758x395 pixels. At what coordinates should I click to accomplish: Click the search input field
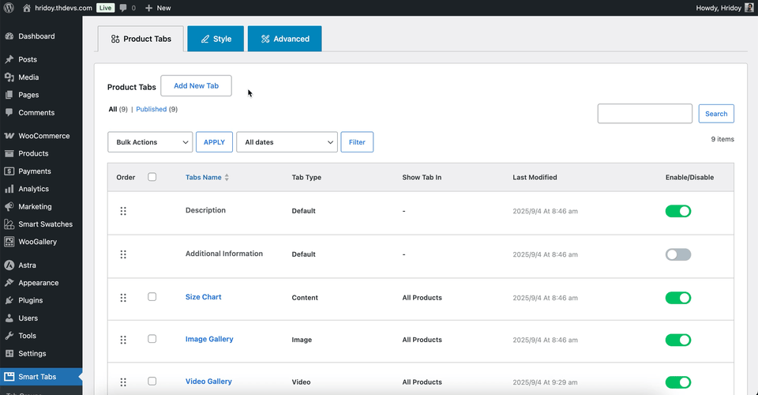point(644,114)
